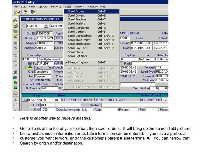206x155 pixels.
Task: Choose Scroll Tractors menu entry
Action: tap(92, 20)
